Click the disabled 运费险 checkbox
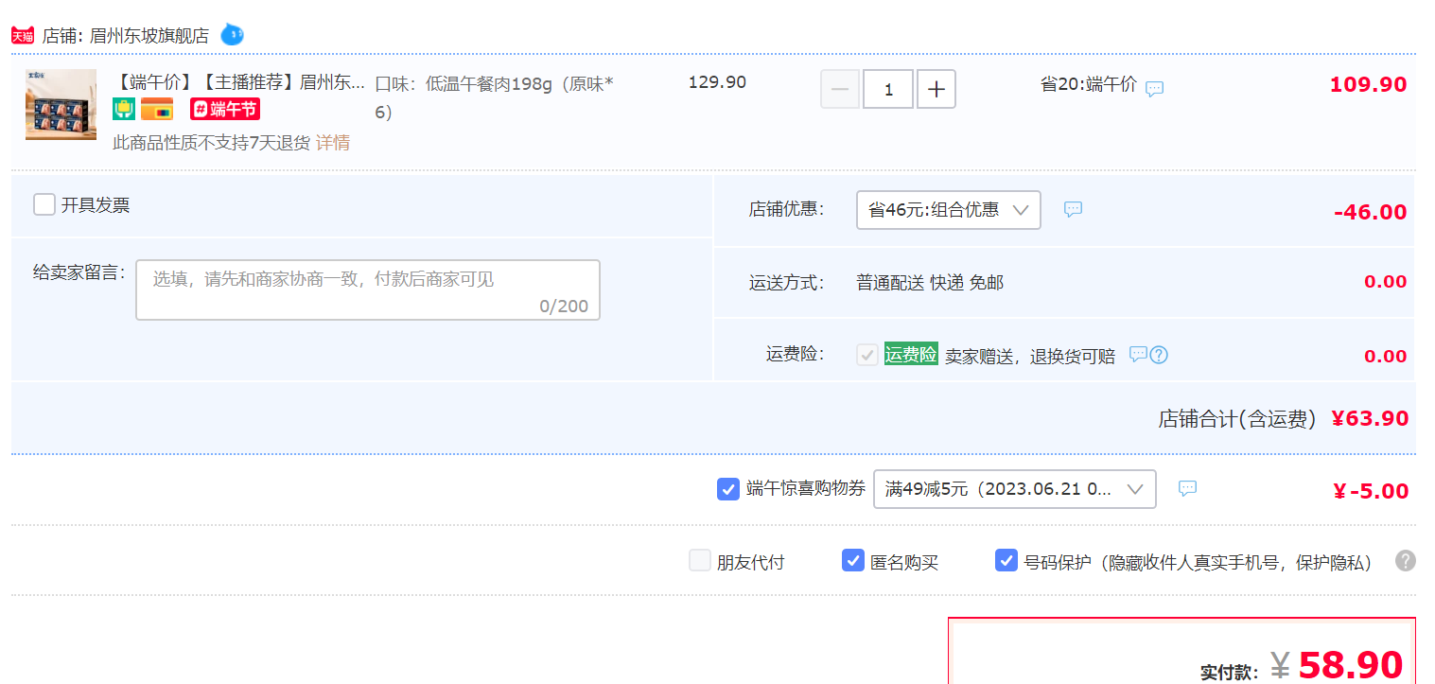The image size is (1435, 684). click(867, 355)
